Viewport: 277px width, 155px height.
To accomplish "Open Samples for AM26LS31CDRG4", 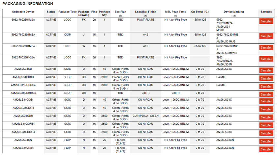I will [x=266, y=133].
